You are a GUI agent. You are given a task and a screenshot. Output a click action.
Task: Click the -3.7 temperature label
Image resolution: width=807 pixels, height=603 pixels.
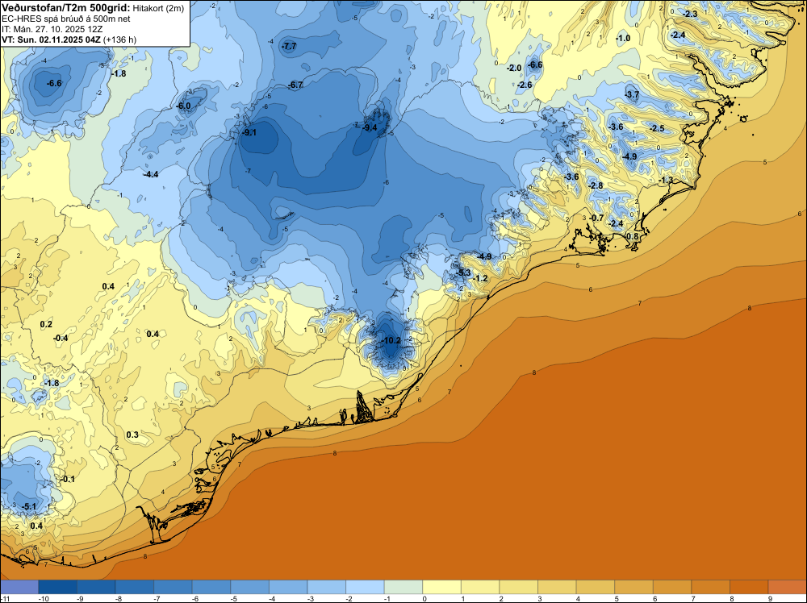click(x=632, y=94)
